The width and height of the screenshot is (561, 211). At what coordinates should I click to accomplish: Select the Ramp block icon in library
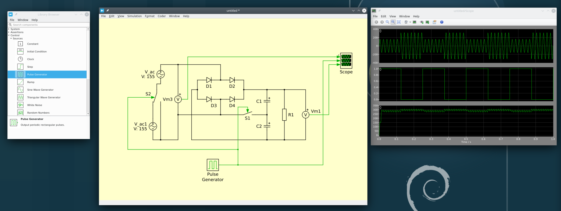click(x=20, y=82)
